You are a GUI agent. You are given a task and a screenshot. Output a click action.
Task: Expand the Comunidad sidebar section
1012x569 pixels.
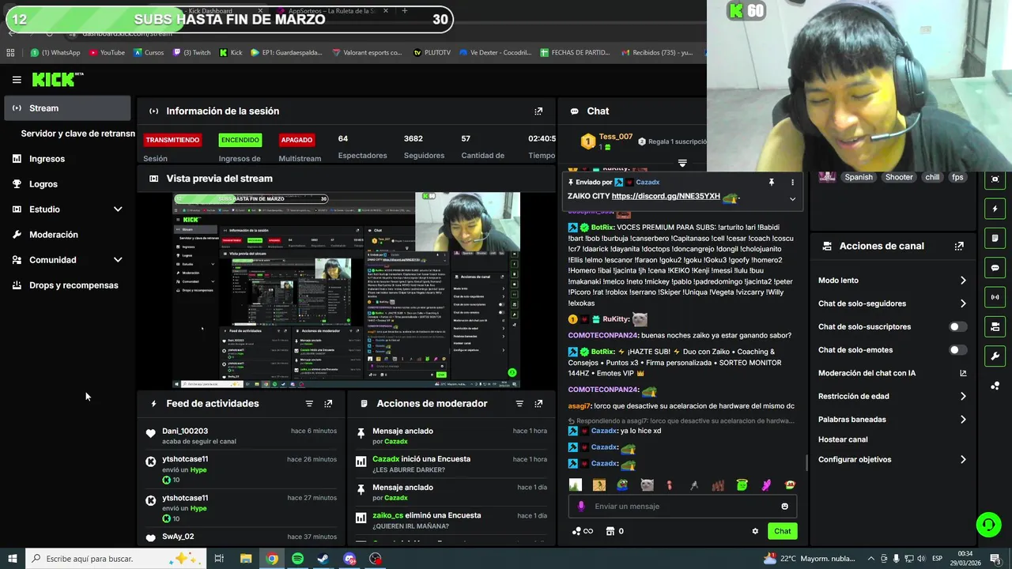coord(118,260)
